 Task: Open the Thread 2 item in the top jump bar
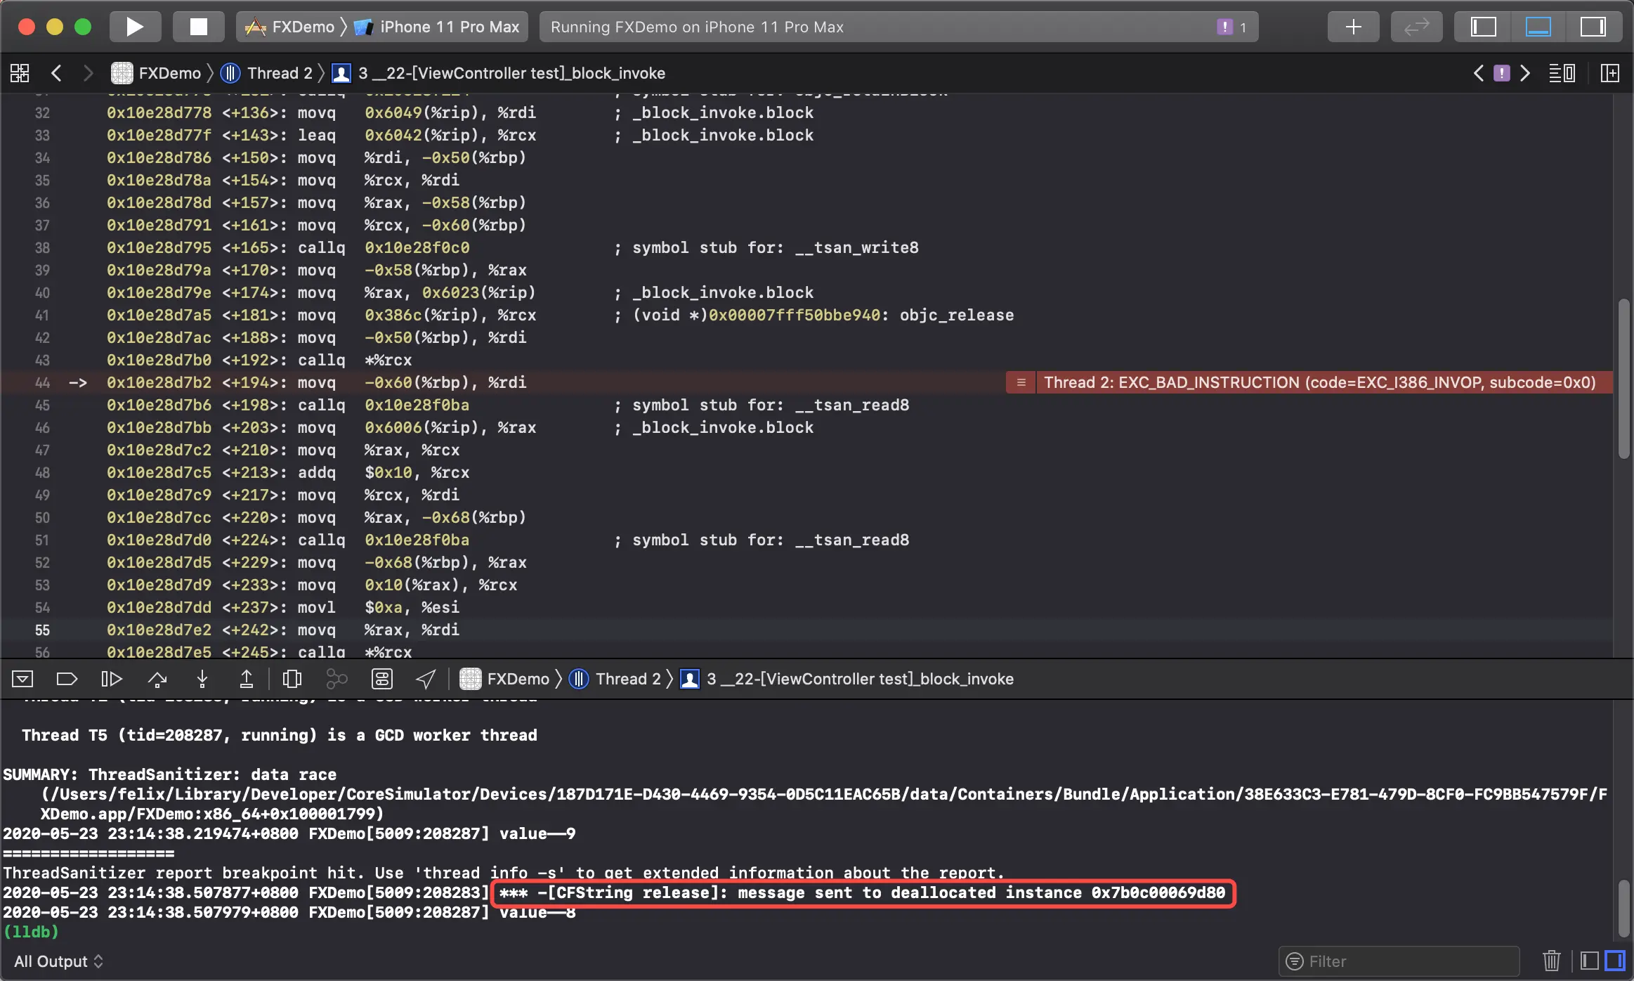click(269, 73)
